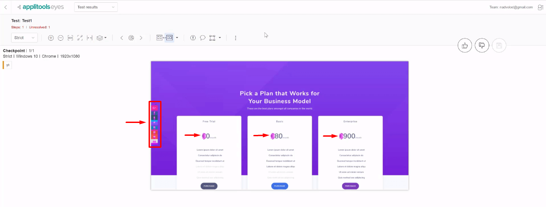Click the 'Basic' card heading
This screenshot has height=207, width=546.
click(279, 121)
